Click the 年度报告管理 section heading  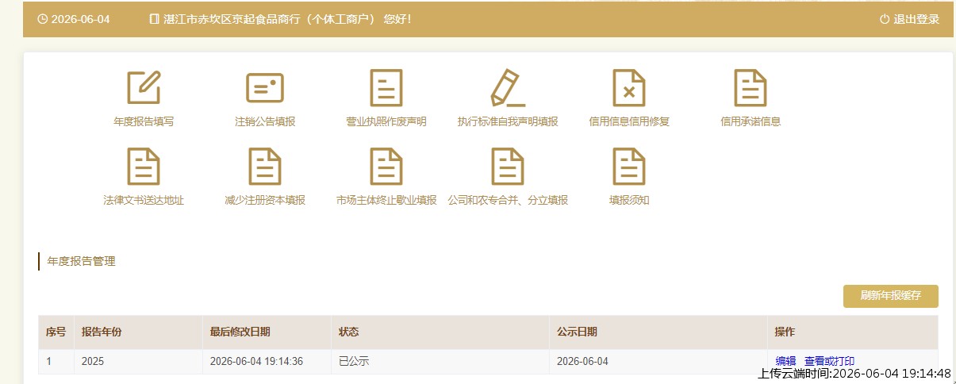click(81, 261)
